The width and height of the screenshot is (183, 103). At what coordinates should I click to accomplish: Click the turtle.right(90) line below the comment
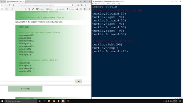click(107, 45)
